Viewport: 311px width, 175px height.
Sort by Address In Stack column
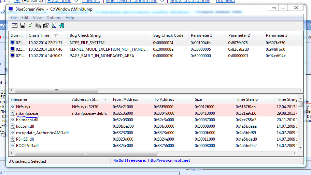click(x=90, y=99)
